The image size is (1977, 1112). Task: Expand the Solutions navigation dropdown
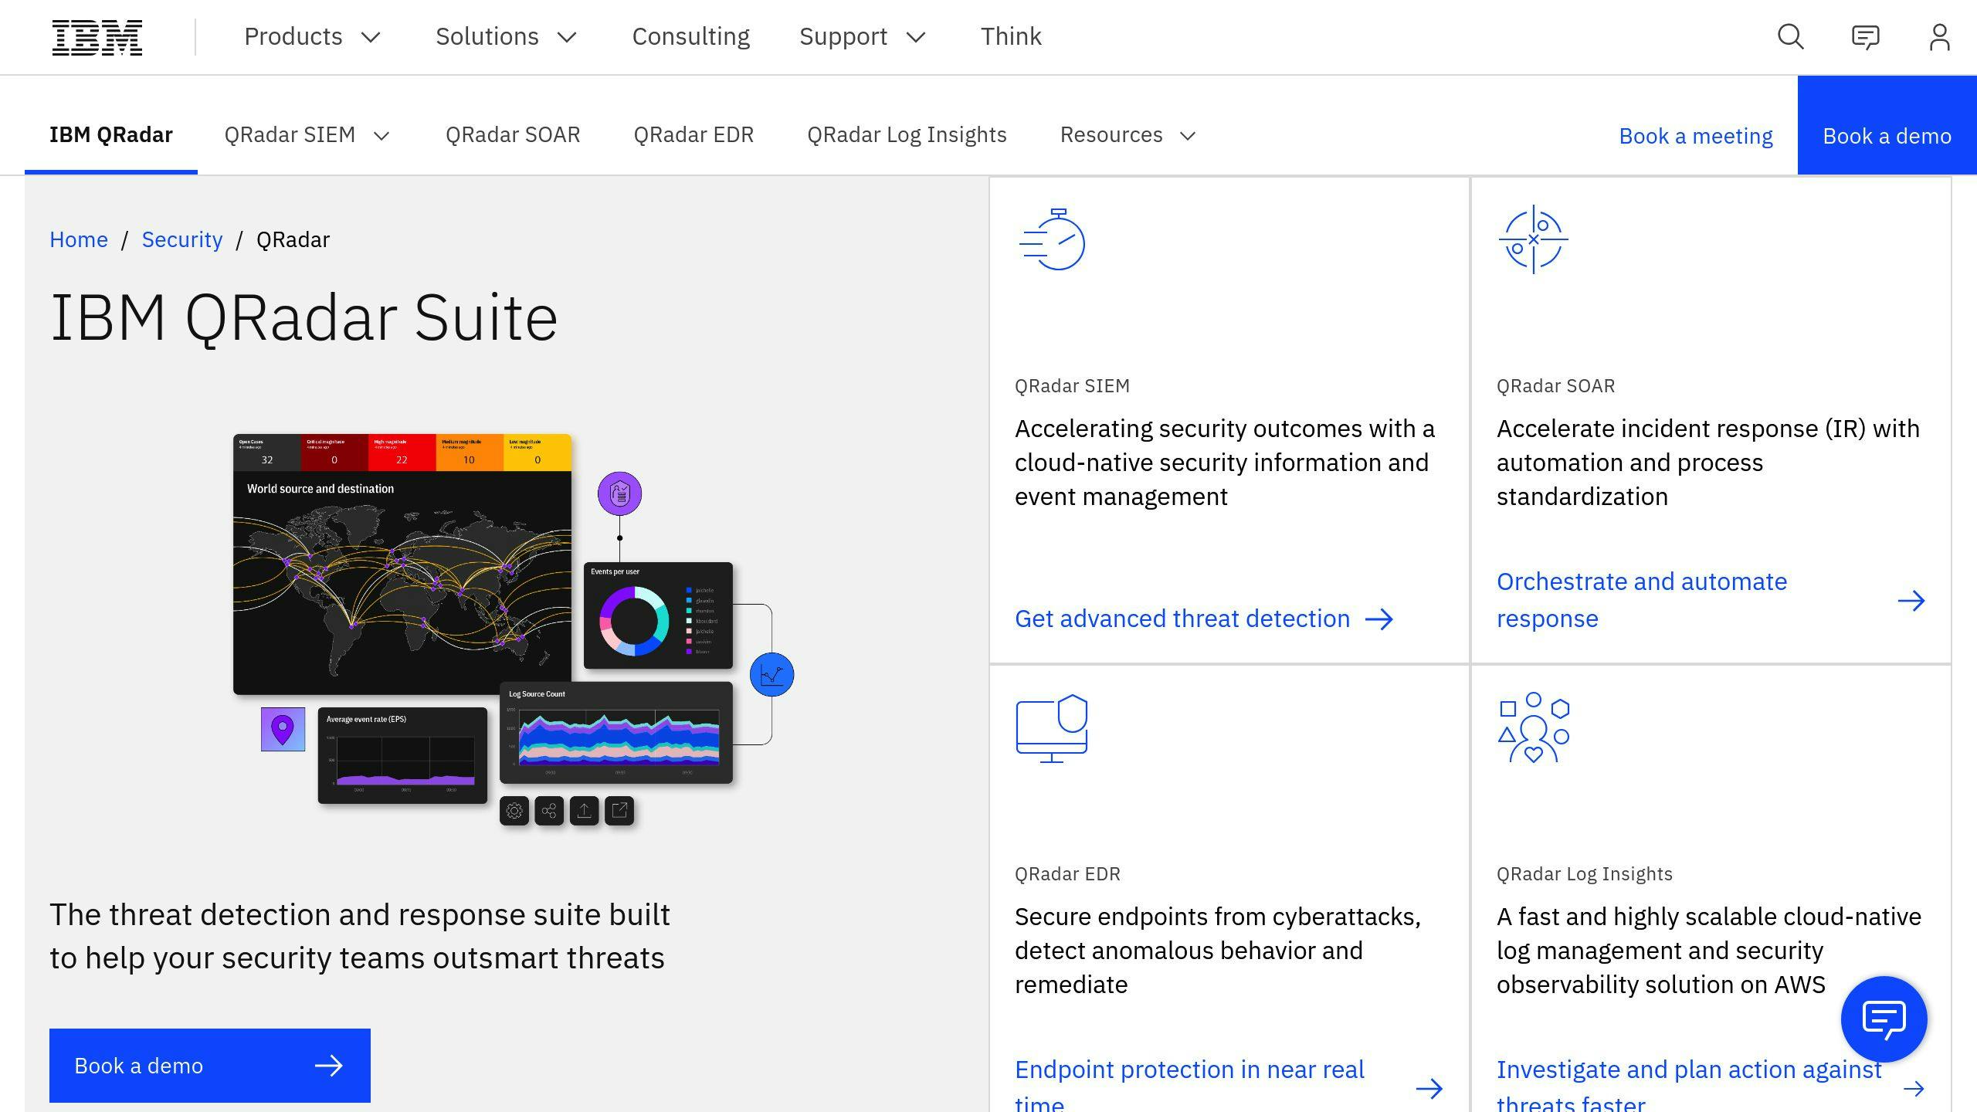(505, 36)
